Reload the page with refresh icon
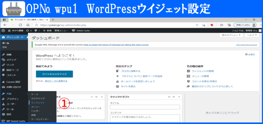The width and height of the screenshot is (263, 124). (x=20, y=25)
